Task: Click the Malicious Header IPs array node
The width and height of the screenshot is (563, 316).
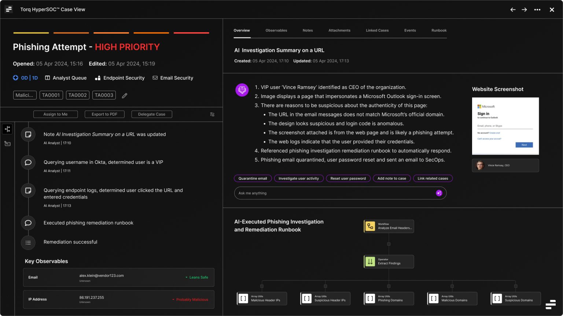Action: [x=261, y=298]
